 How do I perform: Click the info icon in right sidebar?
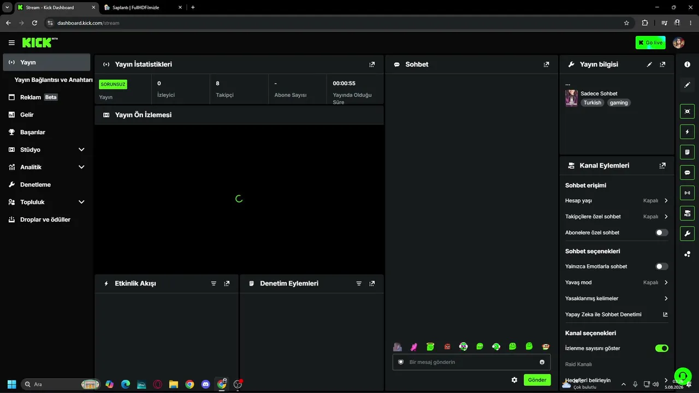[x=687, y=64]
